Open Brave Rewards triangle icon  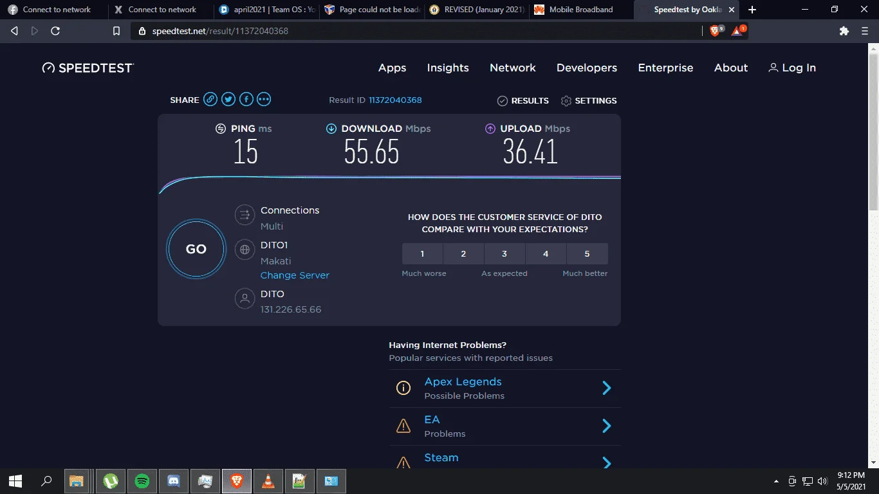pos(738,30)
